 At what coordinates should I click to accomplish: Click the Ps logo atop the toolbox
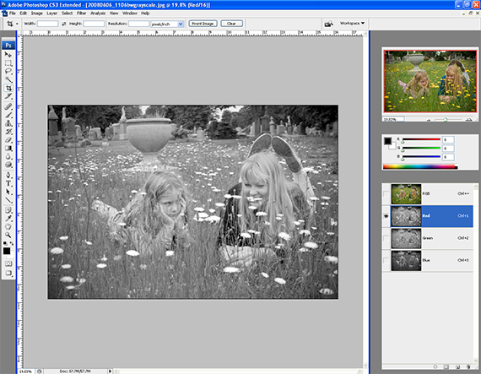(x=8, y=46)
